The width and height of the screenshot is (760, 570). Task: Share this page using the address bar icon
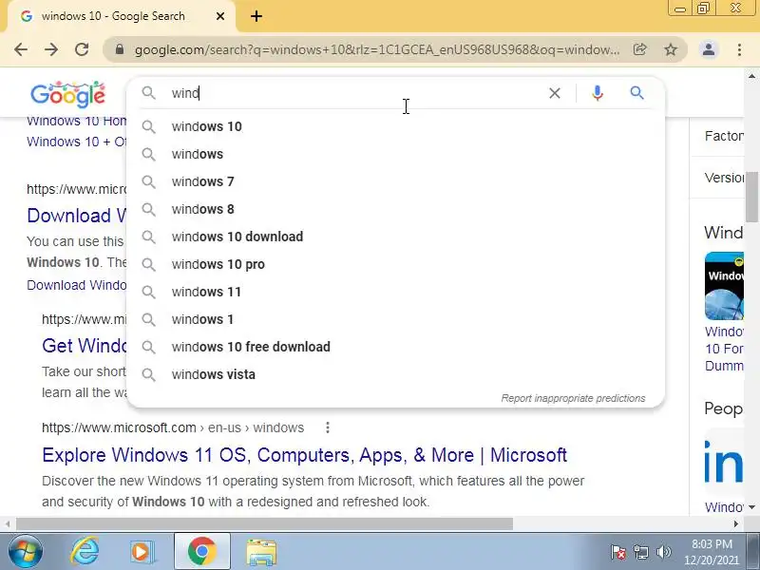639,49
